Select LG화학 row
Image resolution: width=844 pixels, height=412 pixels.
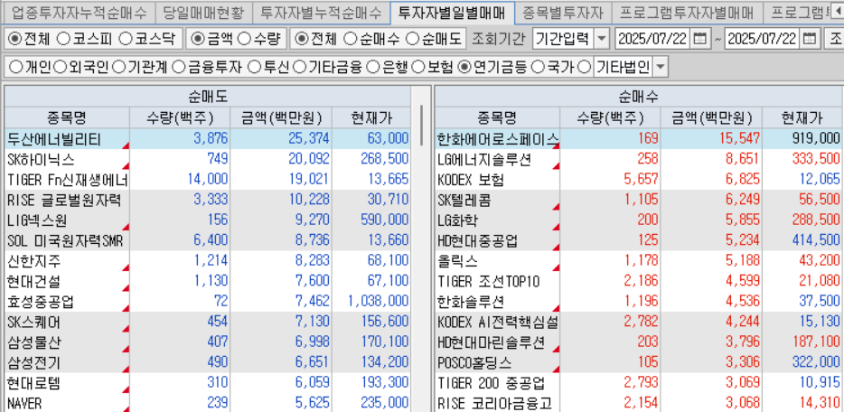click(x=638, y=220)
